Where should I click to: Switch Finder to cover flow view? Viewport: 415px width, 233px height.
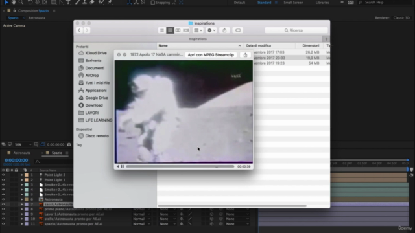186,30
